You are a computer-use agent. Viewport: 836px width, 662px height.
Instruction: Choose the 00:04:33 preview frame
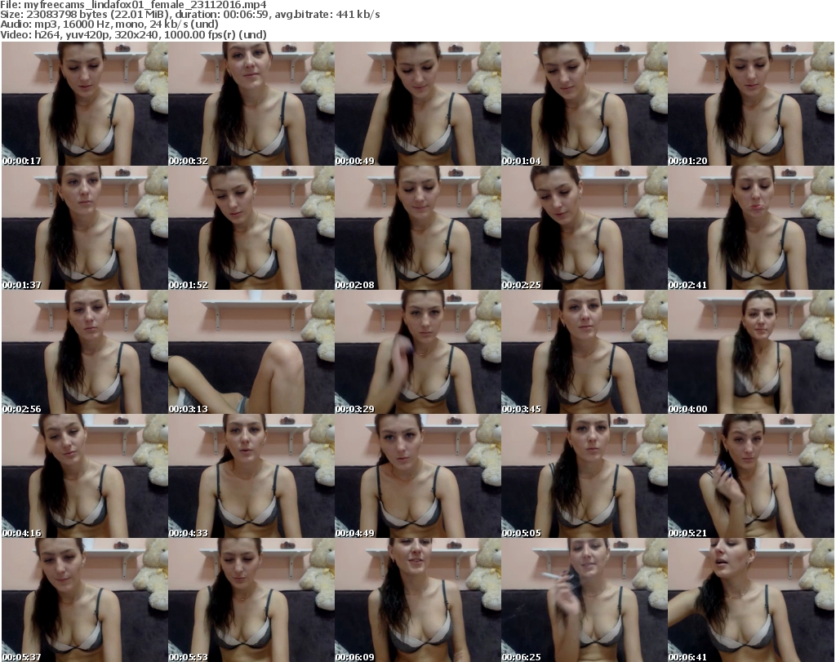pos(251,476)
